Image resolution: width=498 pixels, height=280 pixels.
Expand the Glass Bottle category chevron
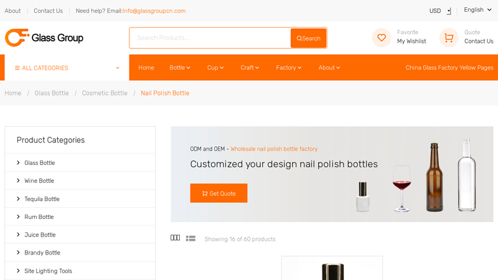(18, 162)
